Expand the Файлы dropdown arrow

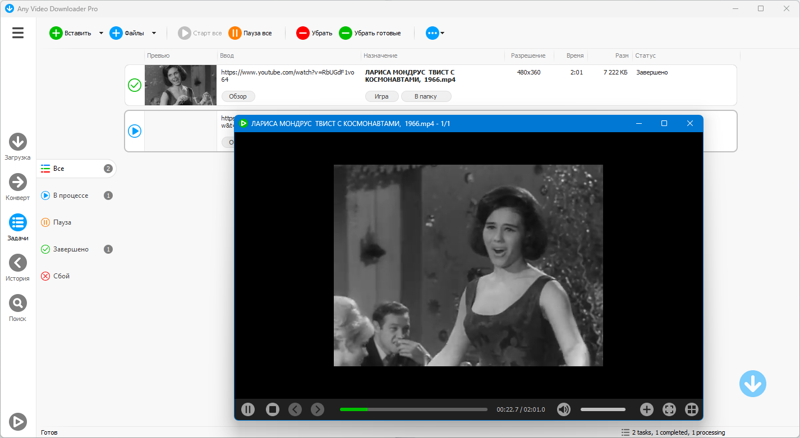154,33
